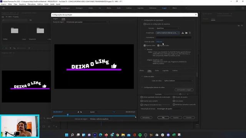Open Excel from the taskbar
246x138 pixels.
click(x=174, y=135)
